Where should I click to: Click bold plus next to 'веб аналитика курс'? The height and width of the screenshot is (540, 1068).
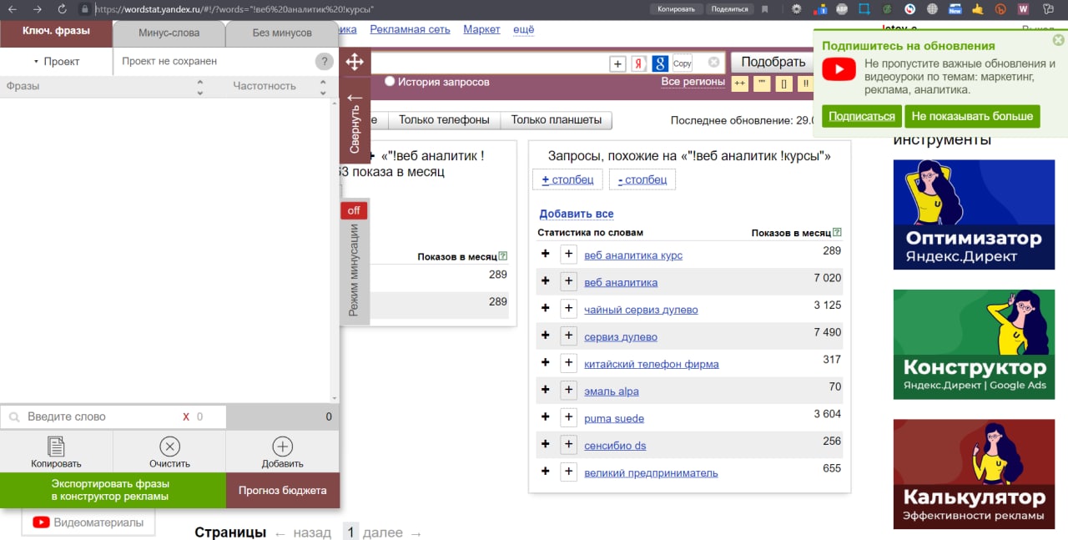click(546, 254)
